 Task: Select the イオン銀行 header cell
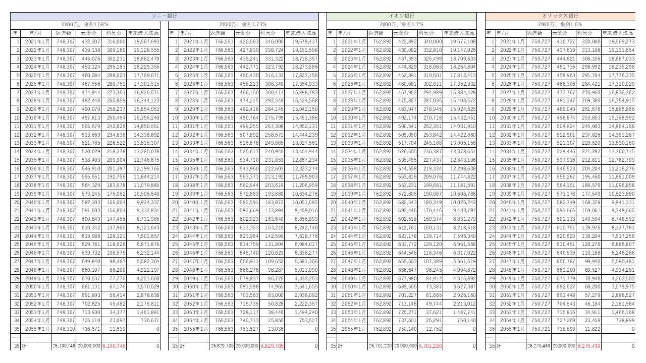click(x=402, y=16)
